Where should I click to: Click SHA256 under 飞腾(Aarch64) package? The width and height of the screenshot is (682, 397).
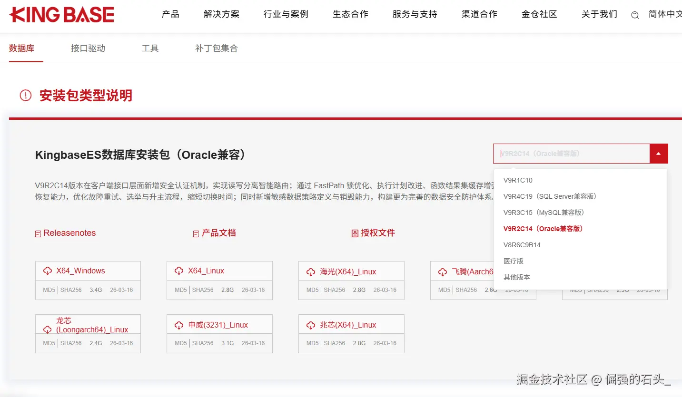466,290
